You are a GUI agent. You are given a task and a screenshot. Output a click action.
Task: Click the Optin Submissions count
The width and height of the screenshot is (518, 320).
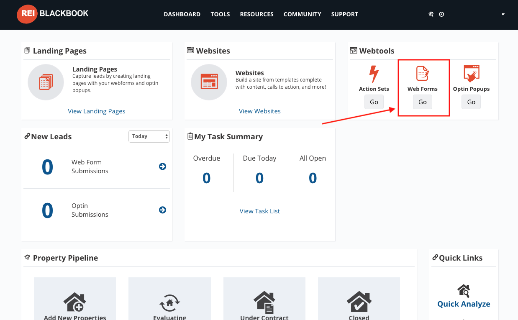tap(47, 210)
